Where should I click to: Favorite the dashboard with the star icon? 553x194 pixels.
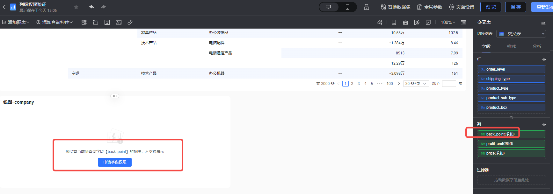pos(76,7)
